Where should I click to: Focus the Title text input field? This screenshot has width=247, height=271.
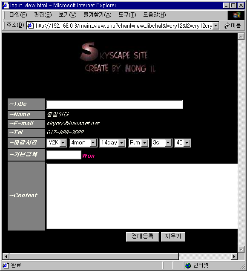tap(115, 104)
